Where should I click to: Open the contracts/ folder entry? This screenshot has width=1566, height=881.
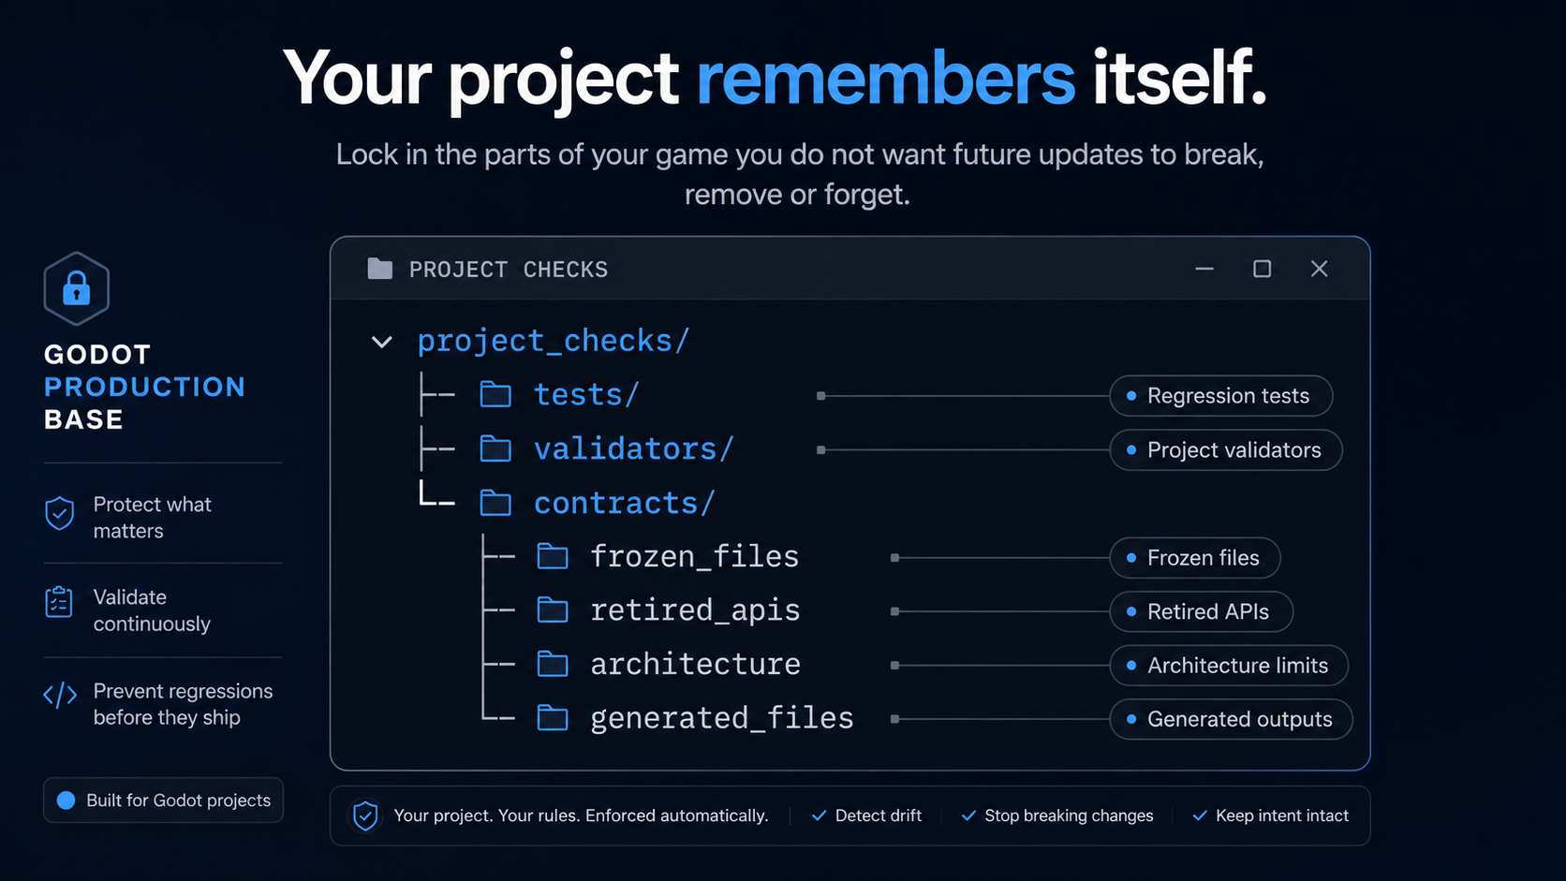tap(624, 504)
